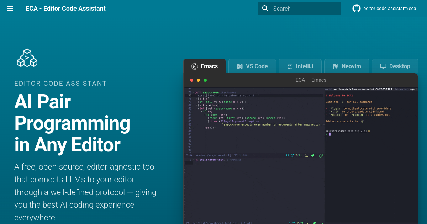
Task: Click the green dot in the ECA window
Action: [x=205, y=80]
